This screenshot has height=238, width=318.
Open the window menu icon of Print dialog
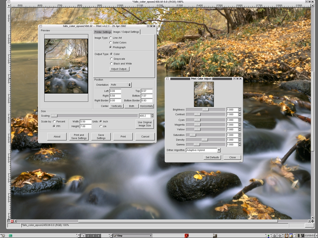(41, 26)
